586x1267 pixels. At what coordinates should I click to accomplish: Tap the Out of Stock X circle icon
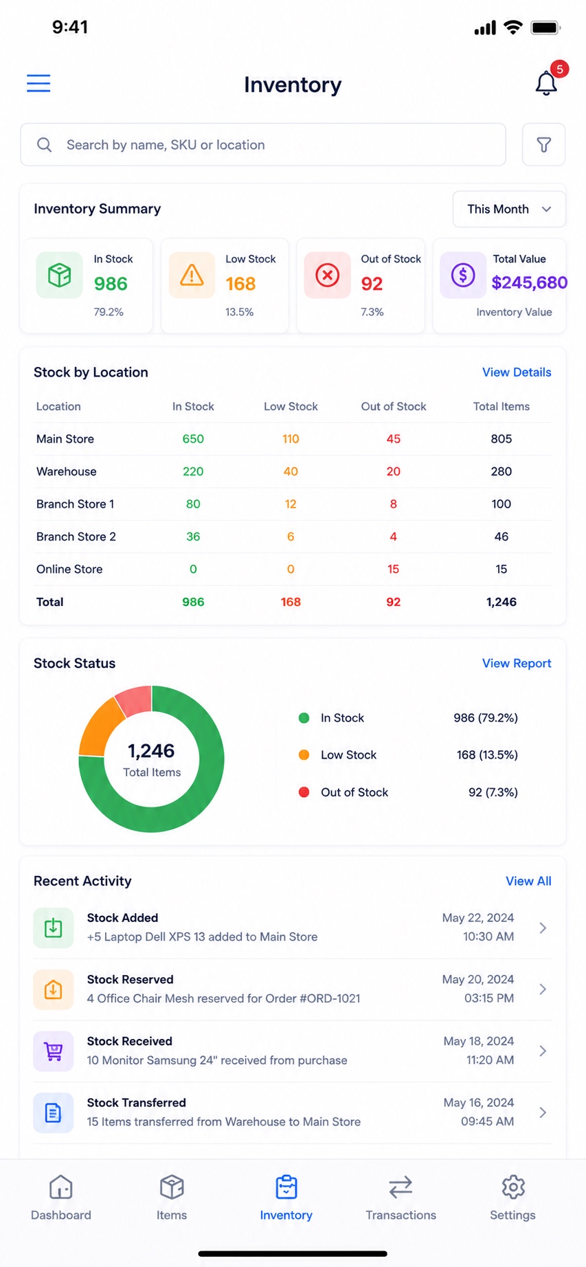327,276
